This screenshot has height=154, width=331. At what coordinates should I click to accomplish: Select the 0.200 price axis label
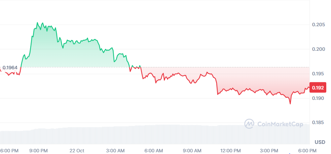click(x=318, y=49)
